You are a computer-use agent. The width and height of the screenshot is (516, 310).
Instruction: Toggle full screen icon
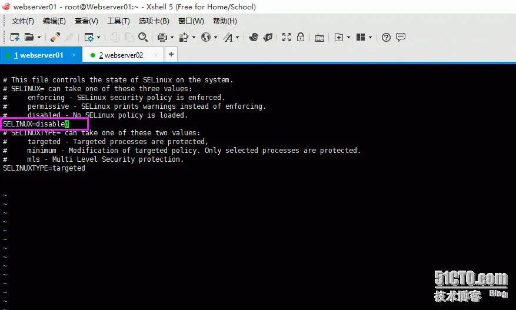[x=287, y=37]
